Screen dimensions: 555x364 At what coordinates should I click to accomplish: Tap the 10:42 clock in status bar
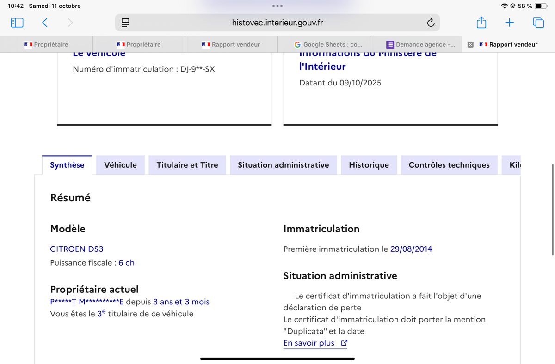(16, 6)
